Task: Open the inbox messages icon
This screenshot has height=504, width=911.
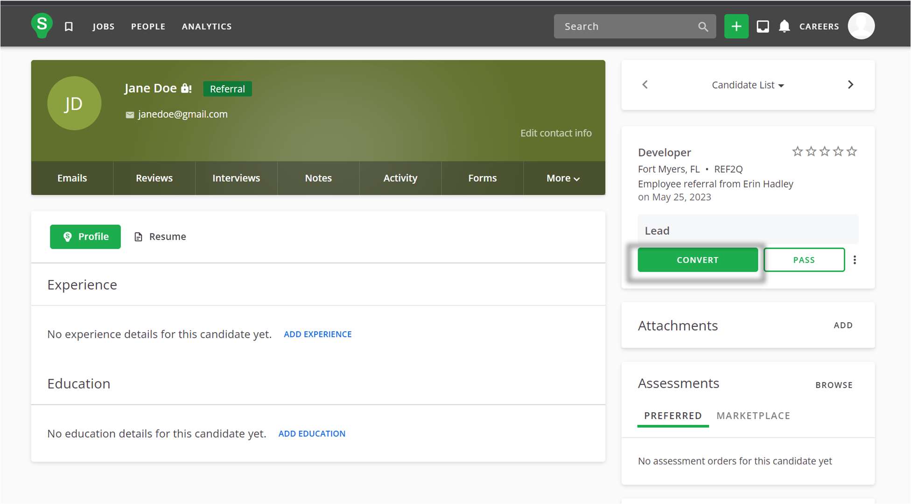Action: pos(763,26)
